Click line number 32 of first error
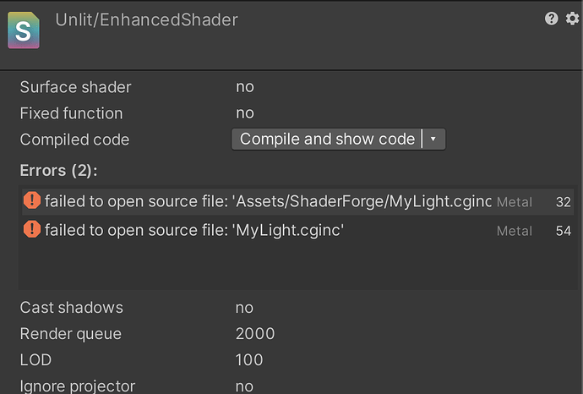The width and height of the screenshot is (583, 394). (564, 202)
